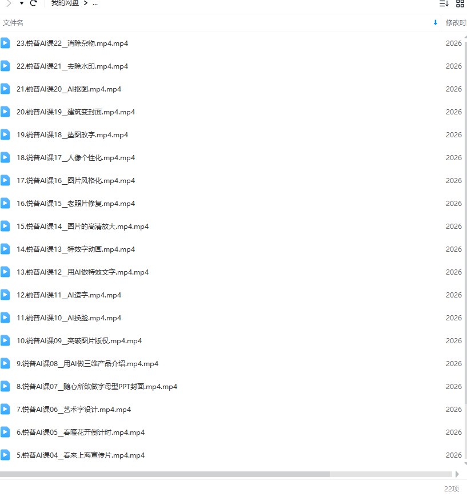The image size is (467, 496).
Task: Select file 15.锐普AI课14__图片的高清放大.mp4
Action: point(82,226)
